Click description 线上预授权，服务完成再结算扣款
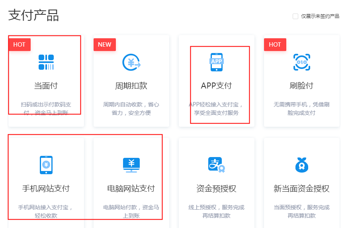Screen dimensions: 350x228 (217, 212)
